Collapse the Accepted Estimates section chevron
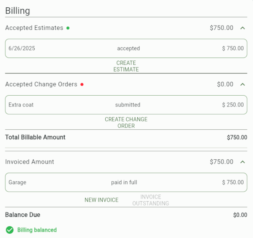 click(x=243, y=28)
